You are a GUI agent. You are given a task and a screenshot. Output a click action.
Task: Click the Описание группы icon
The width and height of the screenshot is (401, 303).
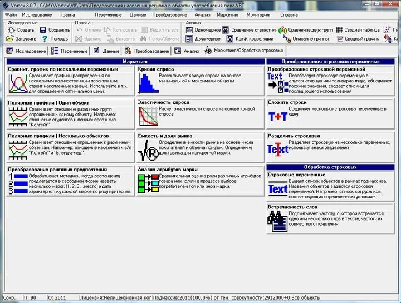287,39
